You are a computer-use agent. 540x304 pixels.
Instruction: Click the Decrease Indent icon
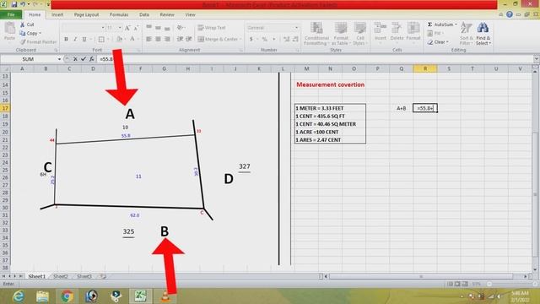(x=180, y=40)
